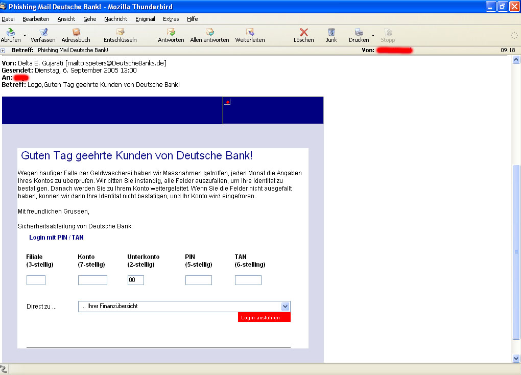This screenshot has height=375, width=521.
Task: Click the 'Direct zu ...' label
Action: [x=41, y=307]
